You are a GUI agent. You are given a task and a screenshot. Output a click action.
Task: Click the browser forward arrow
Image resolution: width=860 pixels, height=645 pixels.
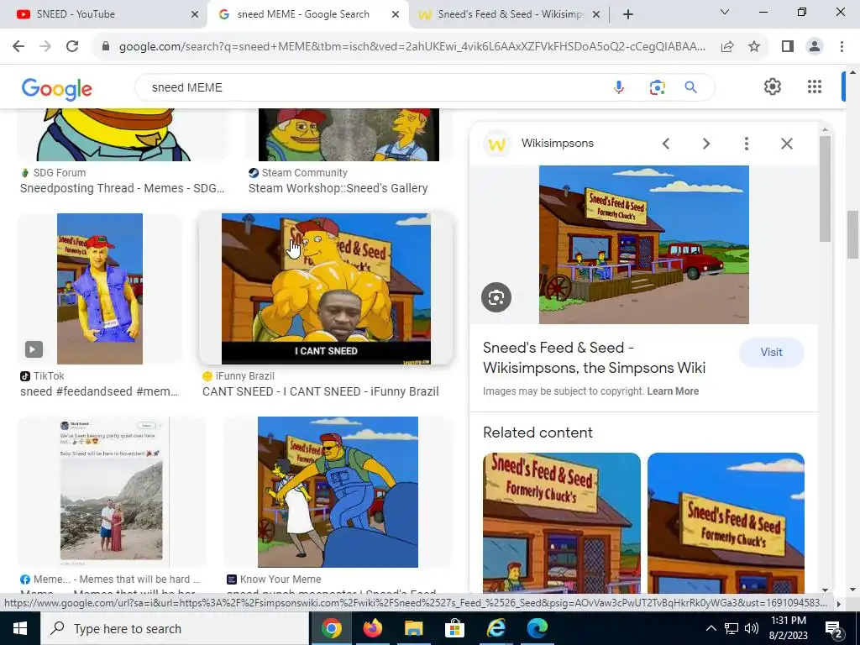[45, 47]
